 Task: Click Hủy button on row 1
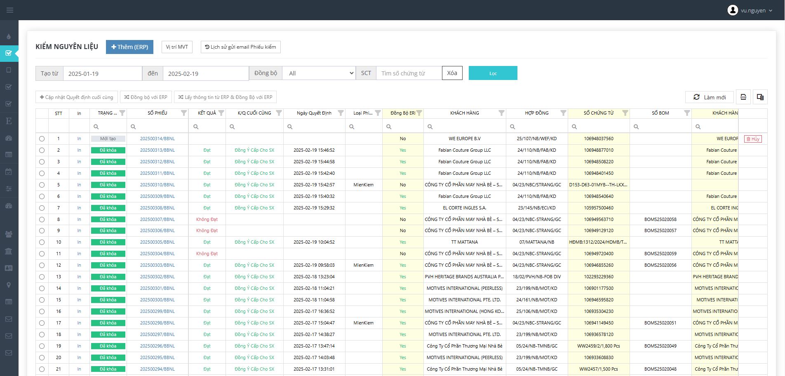(x=753, y=139)
